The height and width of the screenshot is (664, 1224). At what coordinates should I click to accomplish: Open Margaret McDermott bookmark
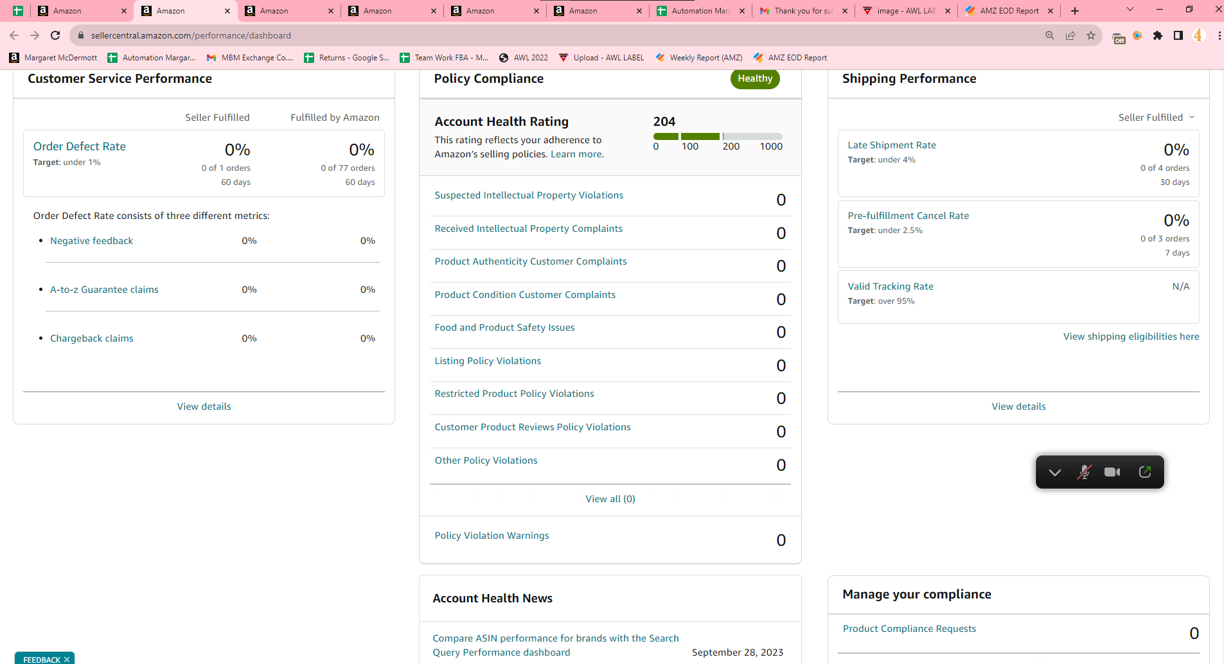pos(53,58)
